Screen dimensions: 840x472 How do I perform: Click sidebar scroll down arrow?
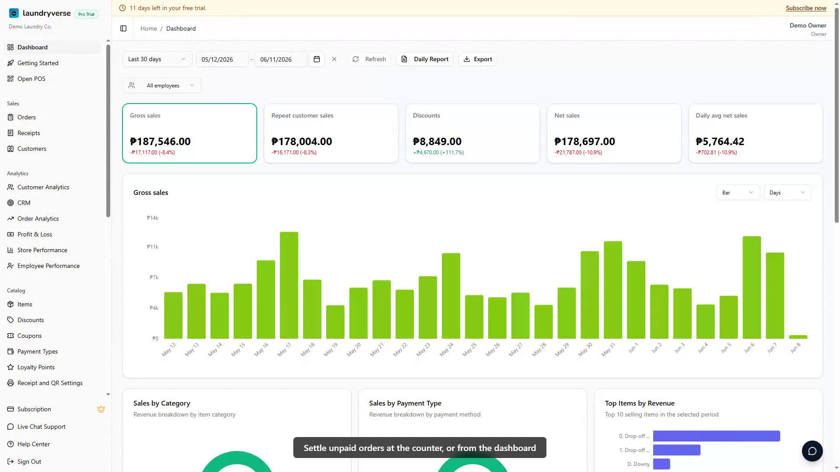pos(108,394)
